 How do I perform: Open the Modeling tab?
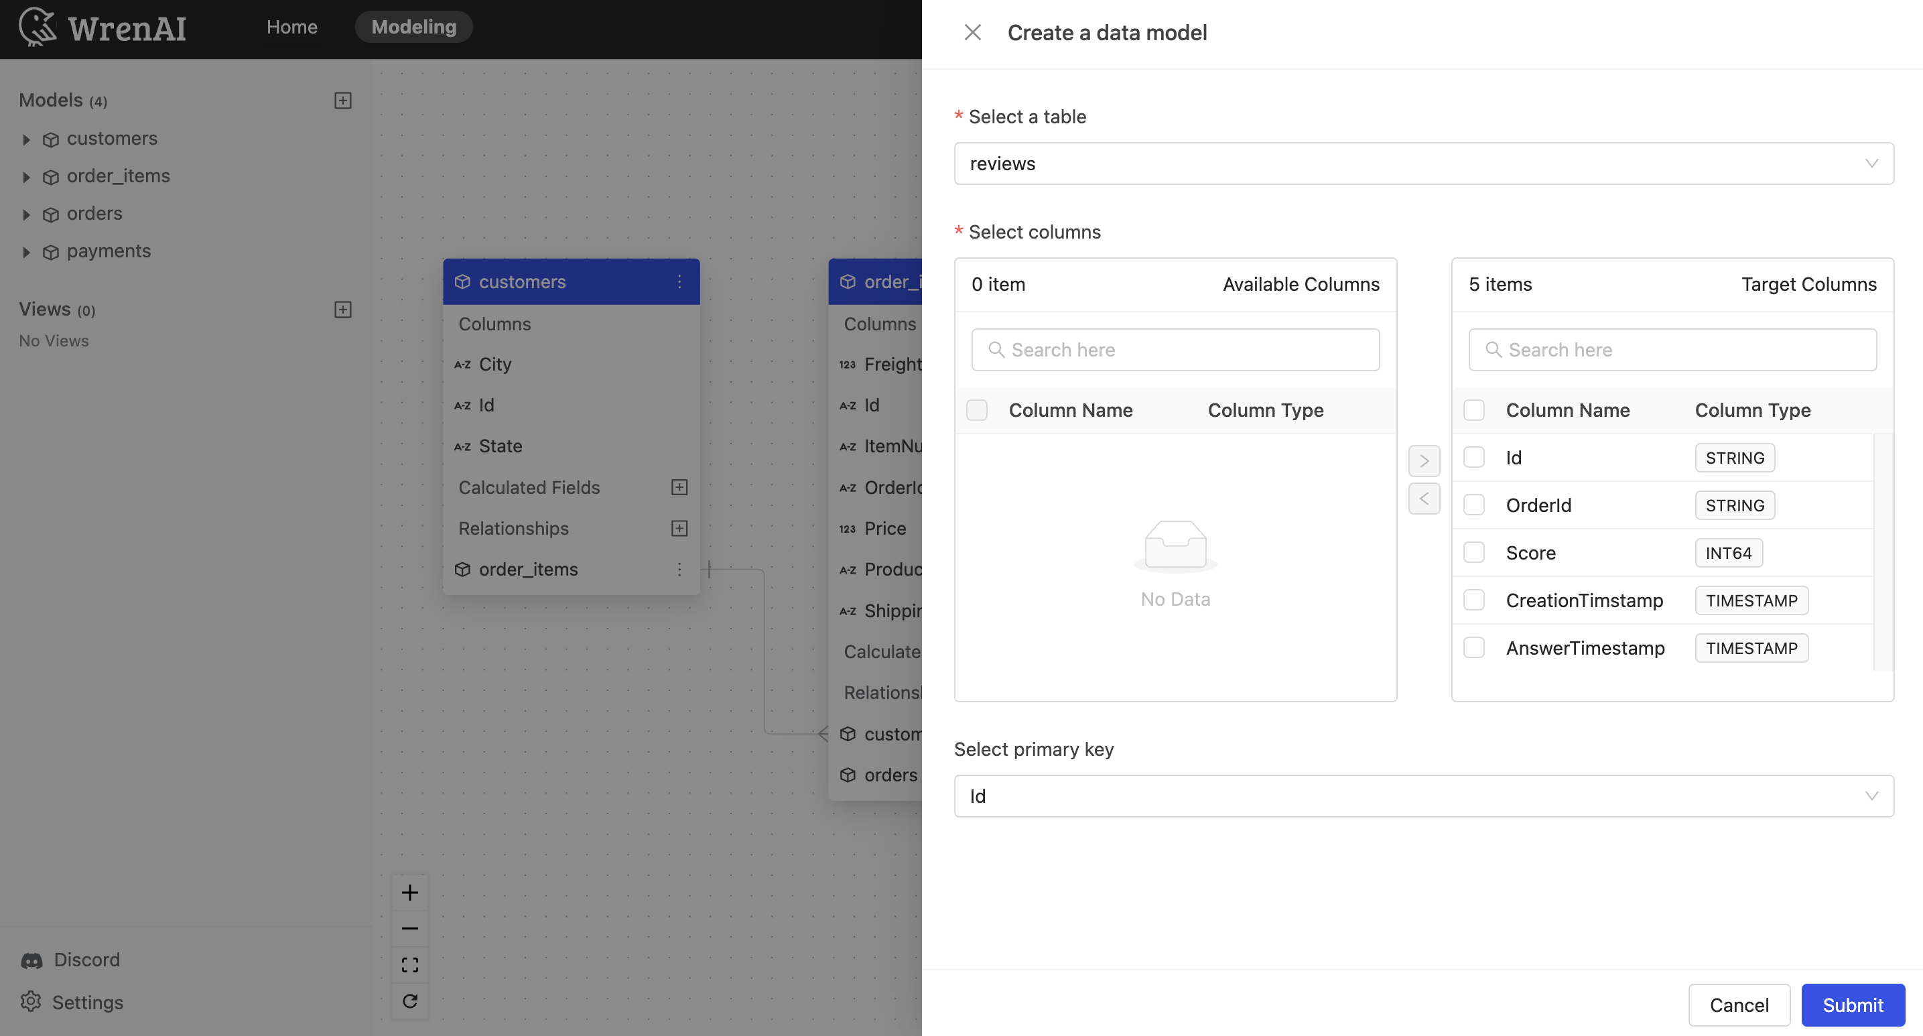[x=413, y=27]
